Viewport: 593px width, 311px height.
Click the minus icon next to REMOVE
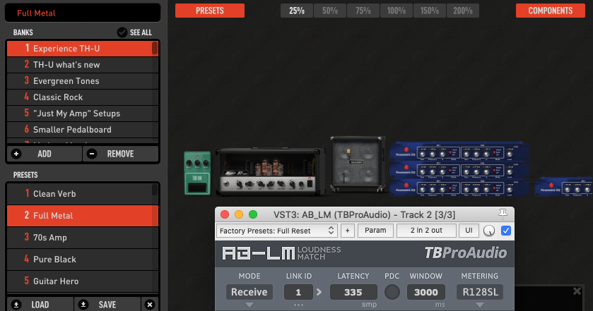pos(92,154)
